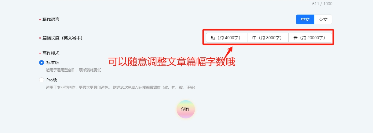Click the 611 / 1000 character counter
The width and height of the screenshot is (373, 133).
(322, 4)
